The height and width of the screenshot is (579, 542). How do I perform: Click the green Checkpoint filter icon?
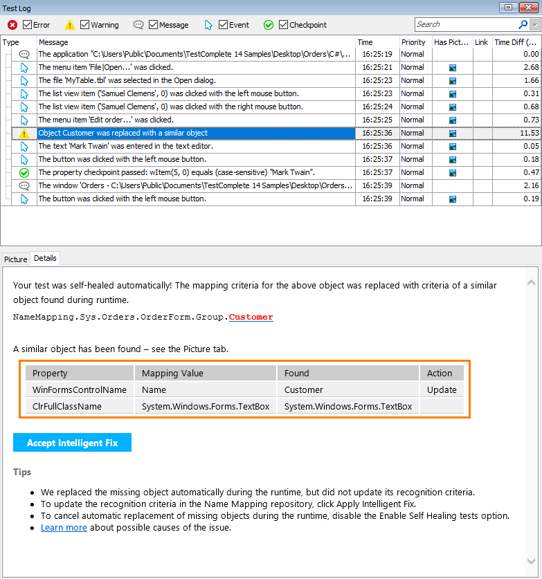pos(269,25)
